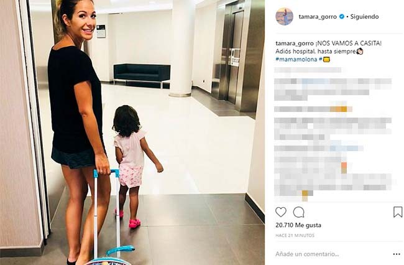This screenshot has height=265, width=404.
Task: Open the yellow heart emoji hashtag
Action: click(324, 59)
